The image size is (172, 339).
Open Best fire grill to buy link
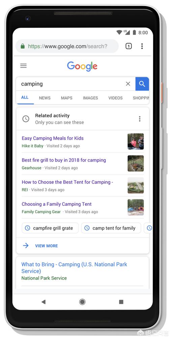(64, 160)
